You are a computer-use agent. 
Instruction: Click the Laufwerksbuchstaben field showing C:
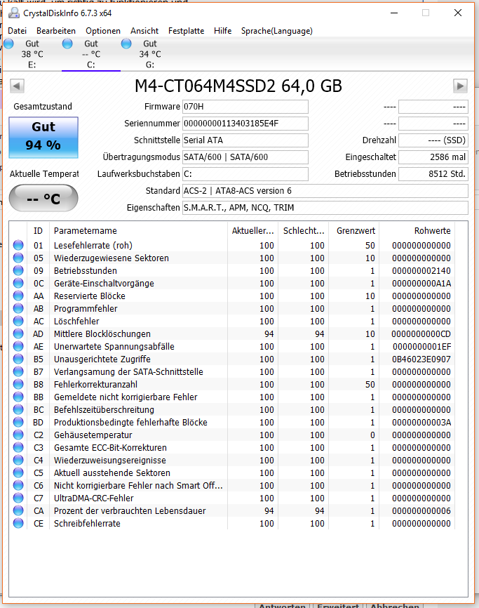pyautogui.click(x=245, y=173)
